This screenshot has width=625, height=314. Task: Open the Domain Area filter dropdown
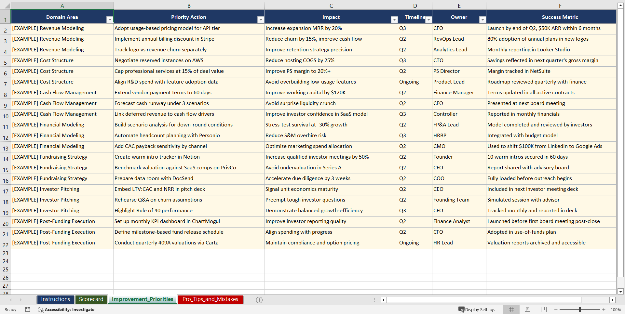click(110, 20)
